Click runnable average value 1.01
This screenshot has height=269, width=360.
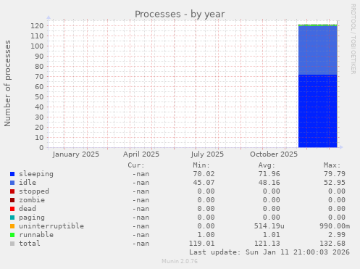[x=272, y=235]
